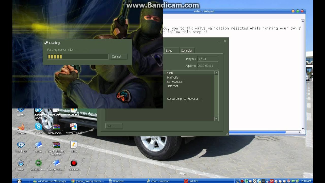Click the Steam icon in Loading dialog
Image resolution: width=325 pixels, height=183 pixels.
click(46, 43)
